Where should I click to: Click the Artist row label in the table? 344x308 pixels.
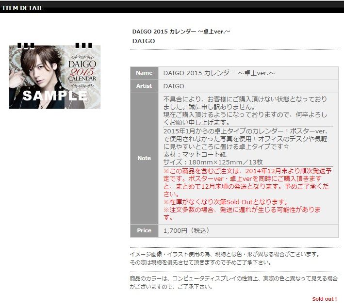pyautogui.click(x=144, y=86)
